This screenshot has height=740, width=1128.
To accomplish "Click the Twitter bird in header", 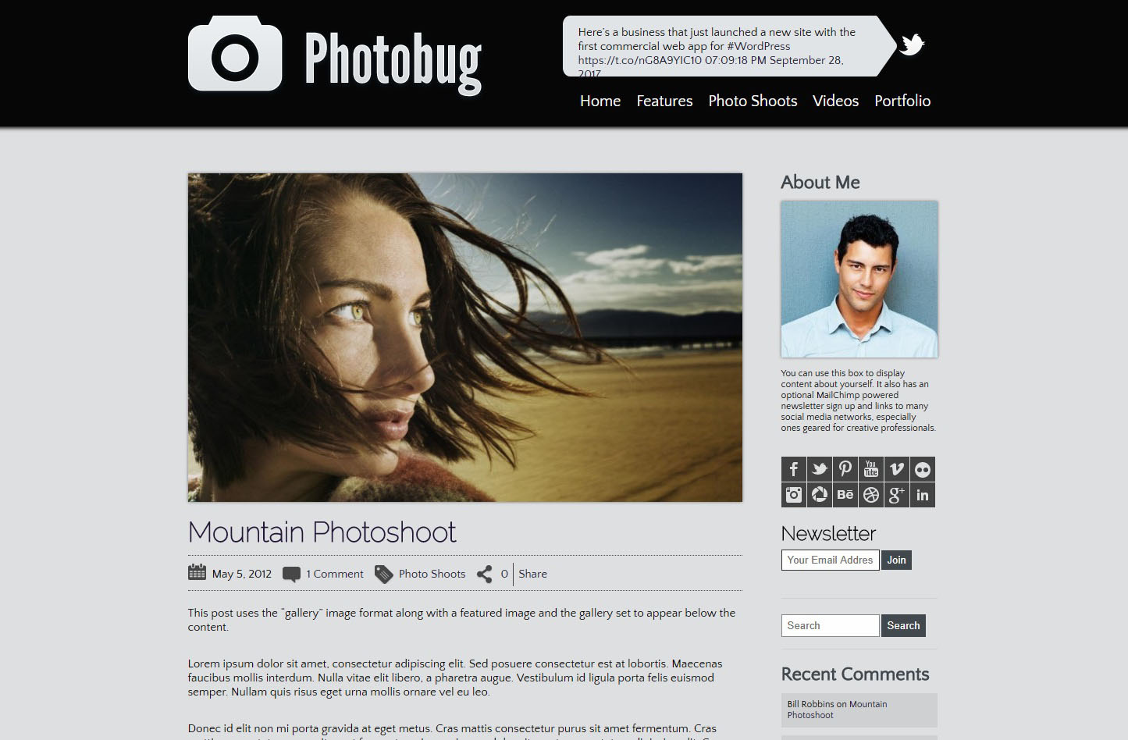I will click(x=911, y=44).
